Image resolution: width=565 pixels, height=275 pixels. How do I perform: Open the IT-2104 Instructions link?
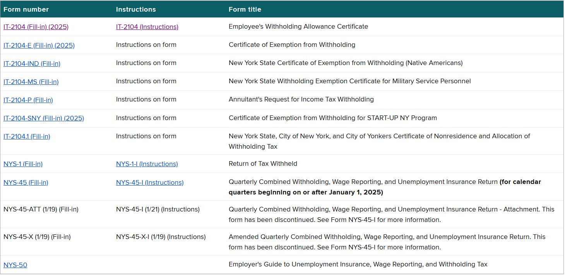tap(147, 27)
